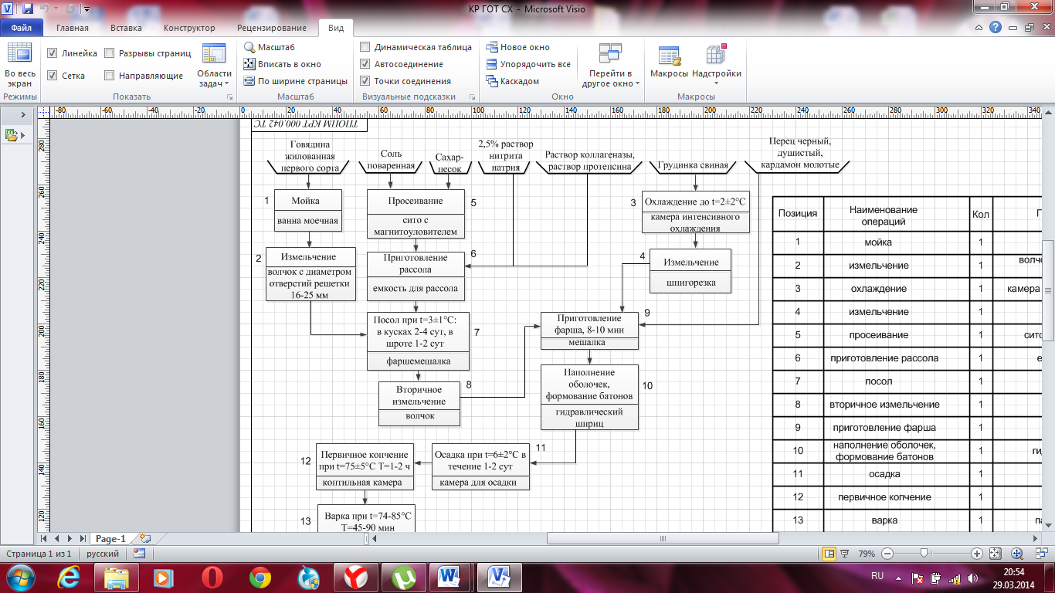
Task: Click the Масштаб magnifier button
Action: [x=270, y=47]
